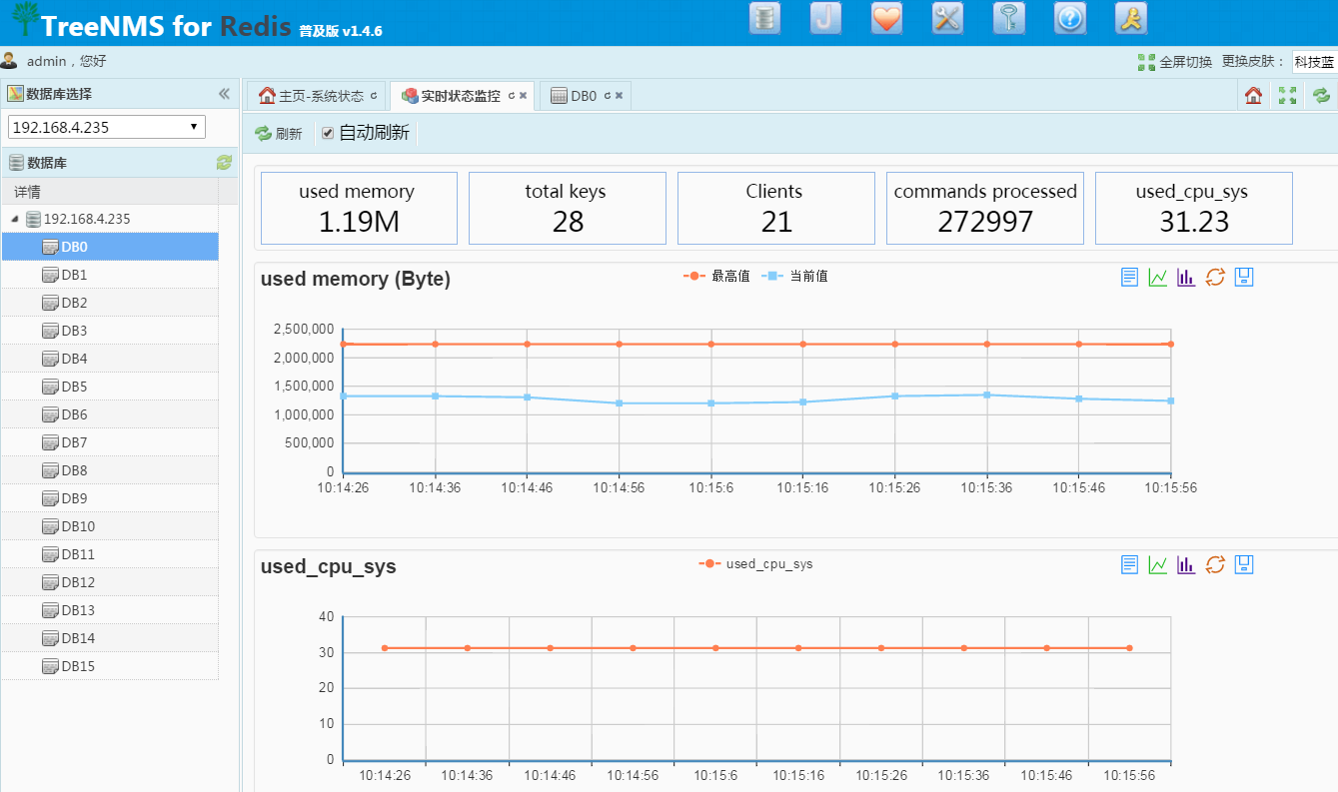Switch used memory chart to bar view
1338x792 pixels.
[1186, 277]
